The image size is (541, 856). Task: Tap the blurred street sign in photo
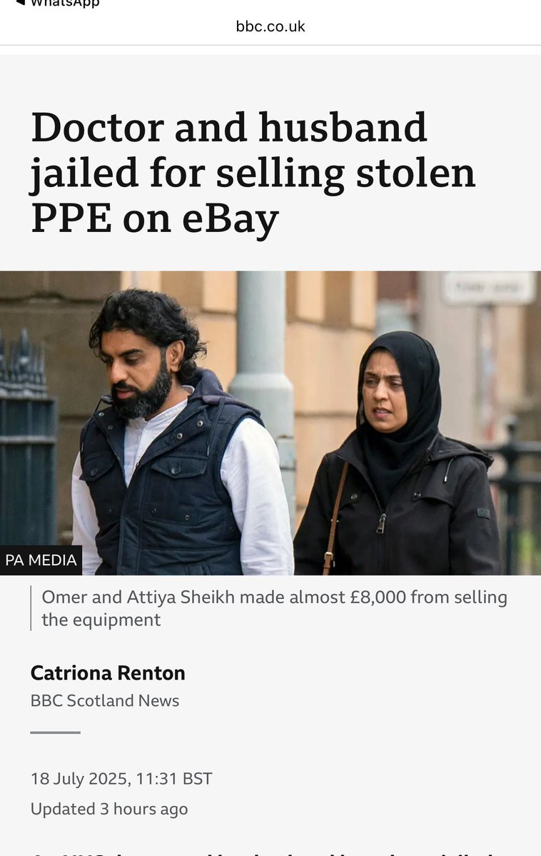(489, 288)
